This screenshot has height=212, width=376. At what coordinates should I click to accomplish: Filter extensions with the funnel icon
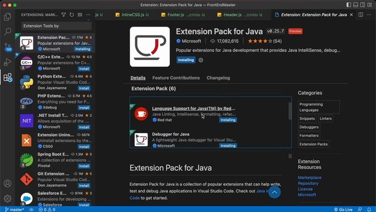tap(63, 15)
